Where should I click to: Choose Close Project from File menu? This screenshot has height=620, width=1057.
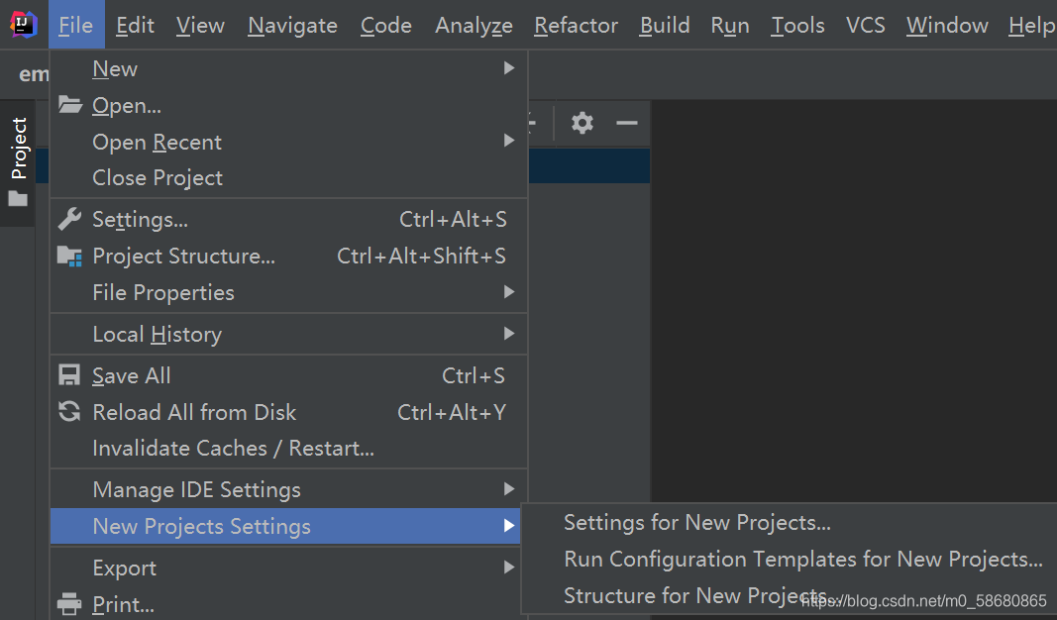[x=158, y=177]
